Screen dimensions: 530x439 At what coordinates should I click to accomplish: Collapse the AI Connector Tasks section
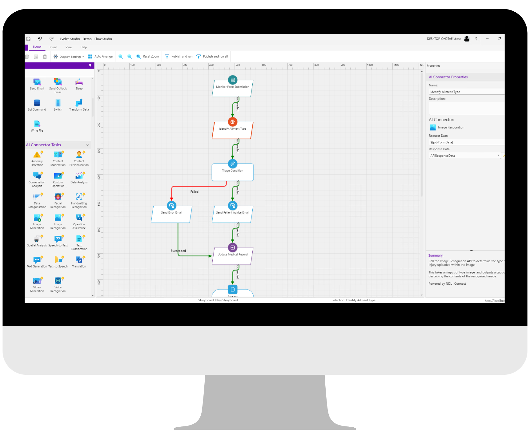88,145
